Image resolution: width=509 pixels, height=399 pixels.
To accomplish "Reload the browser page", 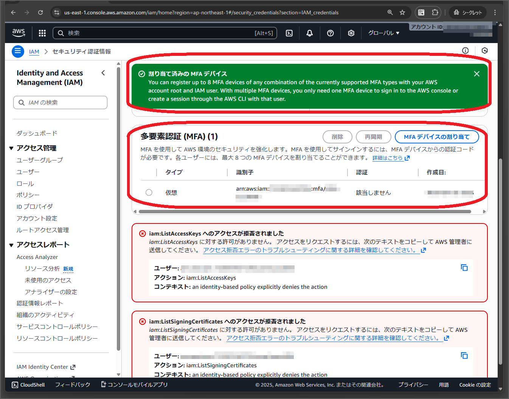I will [x=40, y=12].
